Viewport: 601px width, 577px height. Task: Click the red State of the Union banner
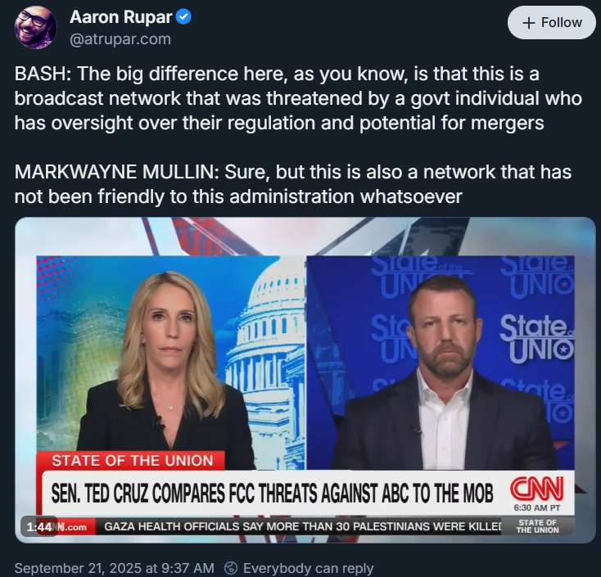tap(131, 461)
